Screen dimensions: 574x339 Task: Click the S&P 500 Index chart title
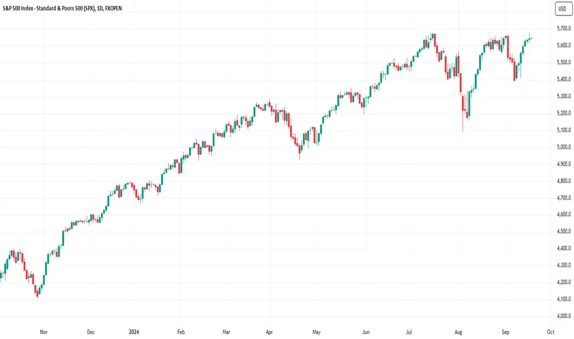pyautogui.click(x=62, y=8)
